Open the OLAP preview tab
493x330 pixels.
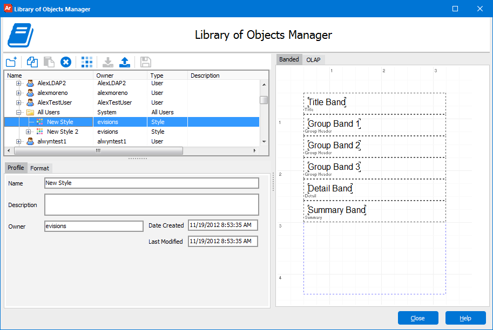click(313, 60)
